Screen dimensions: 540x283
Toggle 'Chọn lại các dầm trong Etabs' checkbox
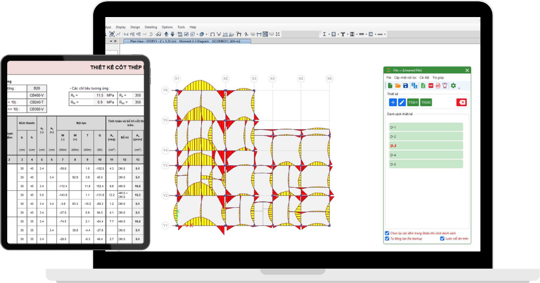point(387,233)
